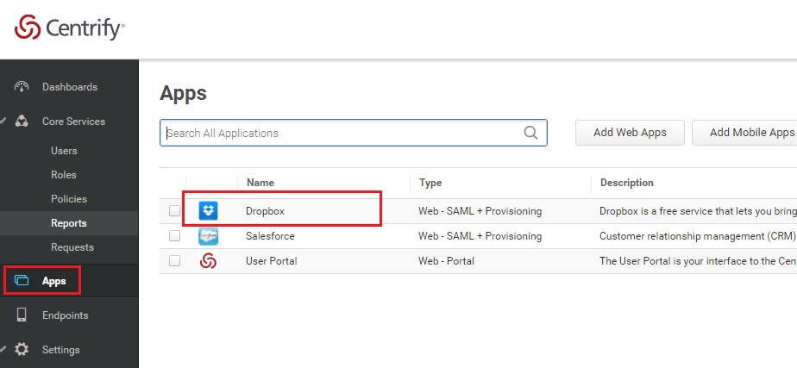797x368 pixels.
Task: Click the Salesforce app icon
Action: click(209, 236)
